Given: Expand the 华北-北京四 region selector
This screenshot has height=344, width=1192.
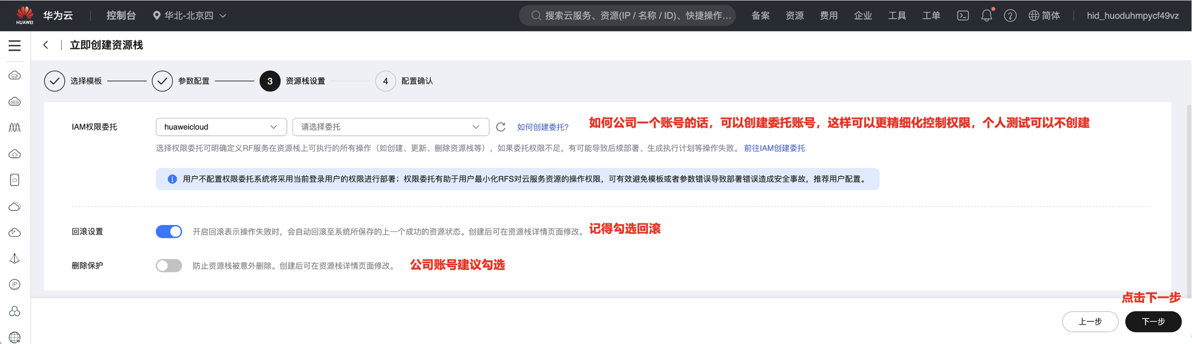Looking at the screenshot, I should 190,16.
